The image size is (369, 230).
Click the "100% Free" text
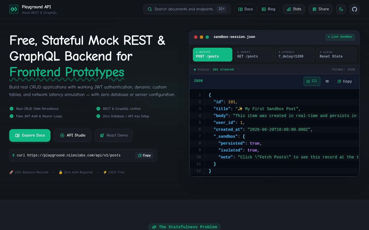point(114,172)
